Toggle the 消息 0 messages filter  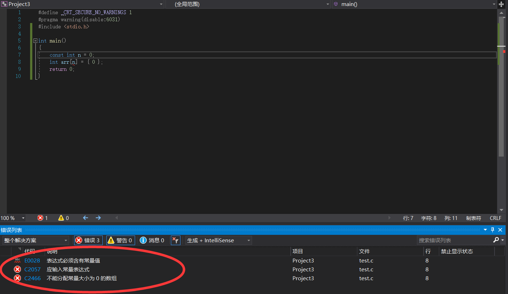tap(152, 240)
